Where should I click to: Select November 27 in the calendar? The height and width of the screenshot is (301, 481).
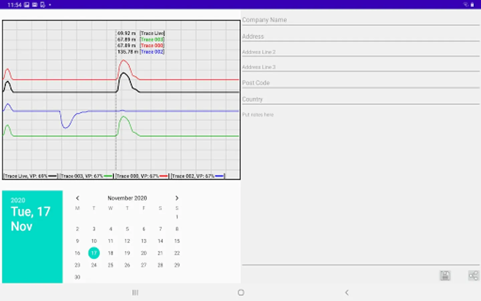(x=144, y=265)
